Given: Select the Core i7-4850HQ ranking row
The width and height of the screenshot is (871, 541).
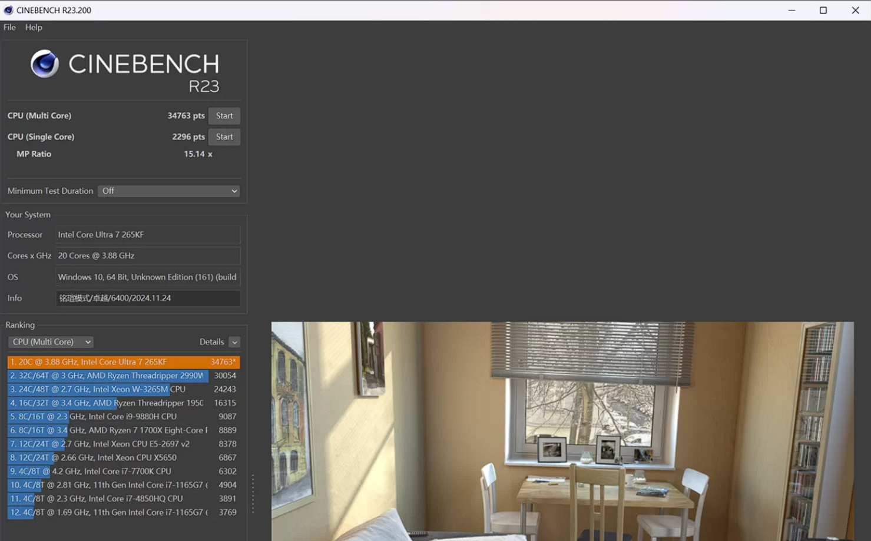Looking at the screenshot, I should click(124, 499).
